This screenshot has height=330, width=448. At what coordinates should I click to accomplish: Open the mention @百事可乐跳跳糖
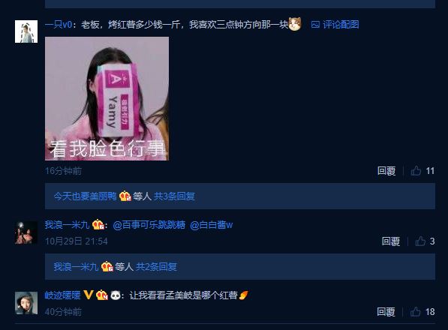(149, 225)
